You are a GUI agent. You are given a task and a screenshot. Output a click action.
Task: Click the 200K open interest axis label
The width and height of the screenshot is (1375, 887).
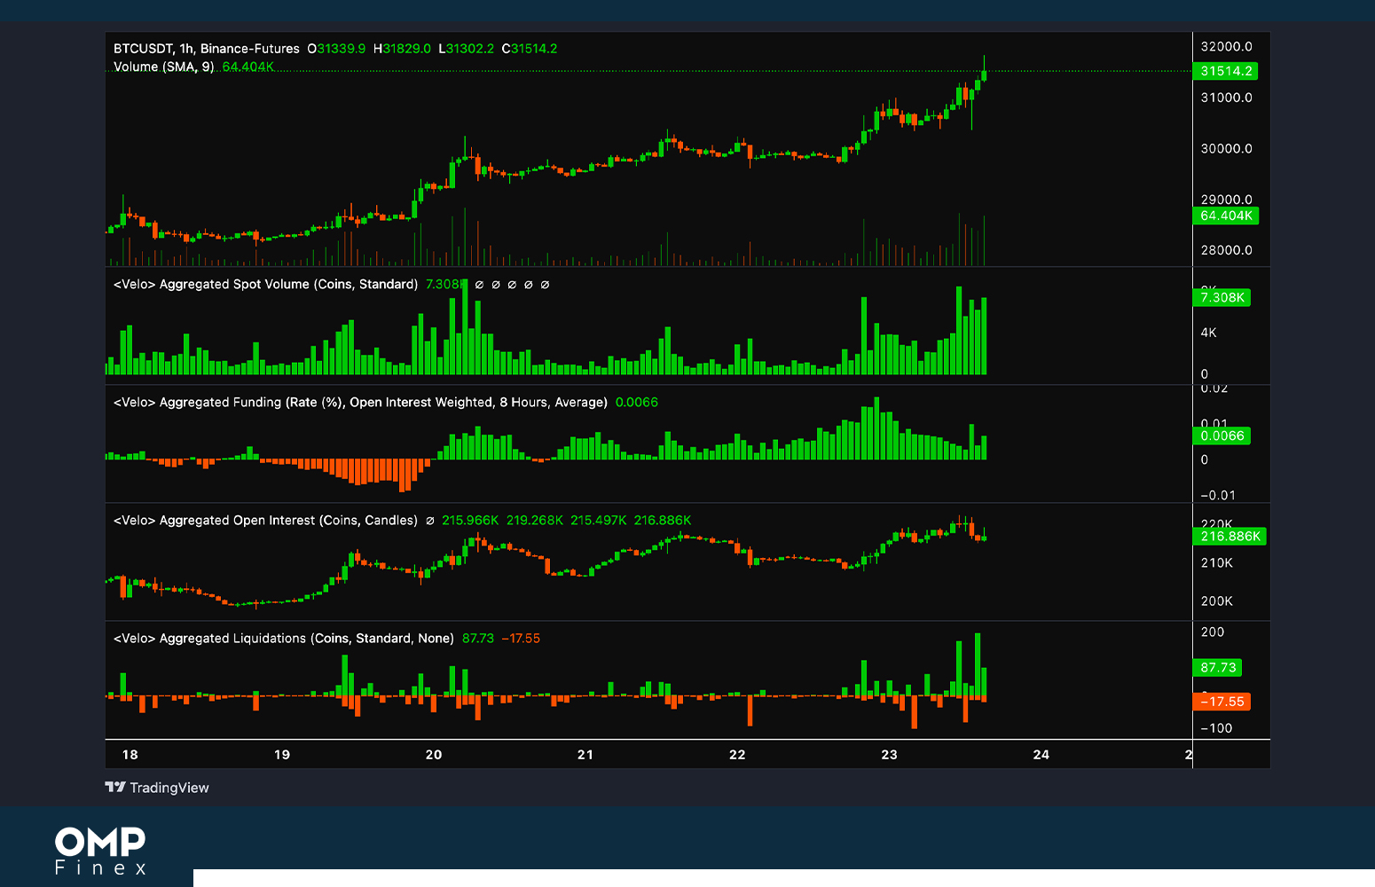[x=1216, y=601]
